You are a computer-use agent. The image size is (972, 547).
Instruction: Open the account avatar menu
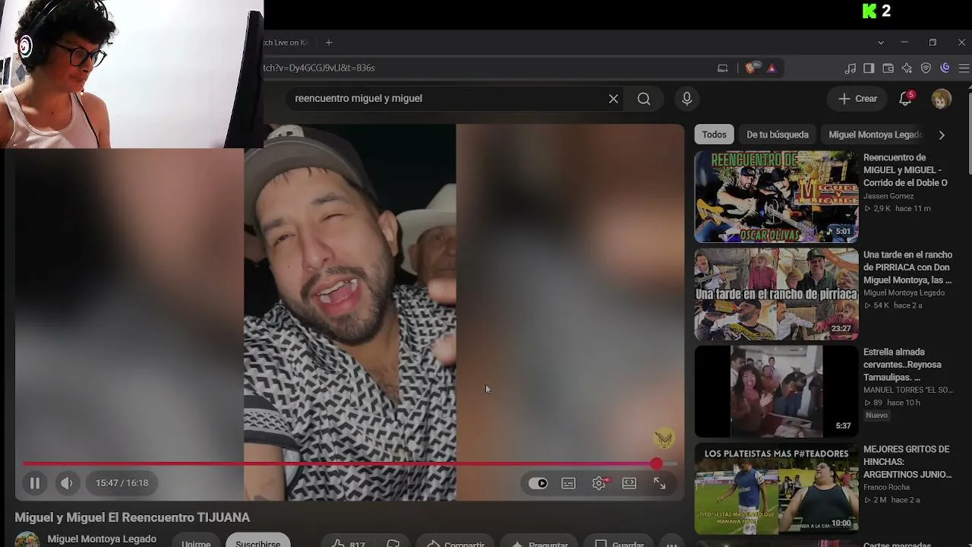[942, 99]
